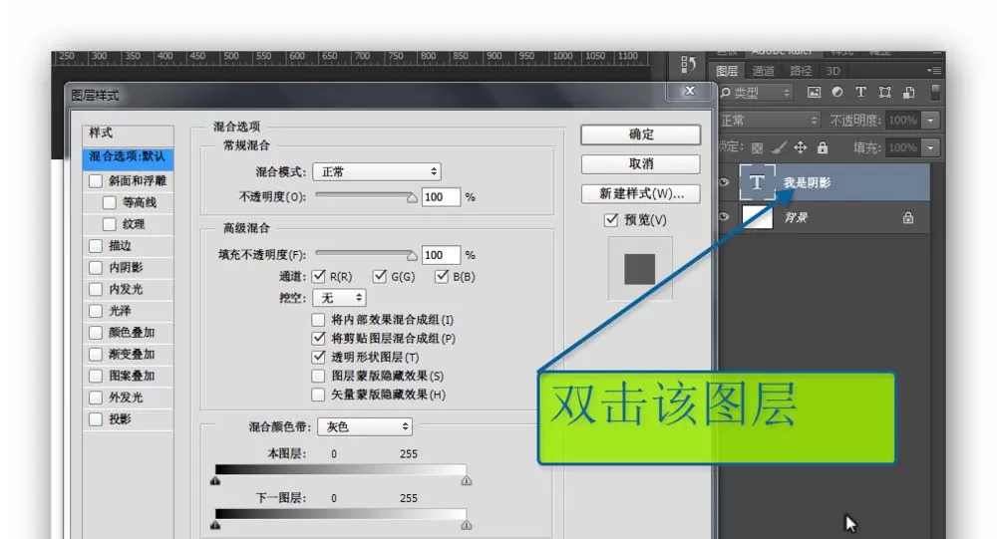Click the lock position icon

(x=800, y=147)
